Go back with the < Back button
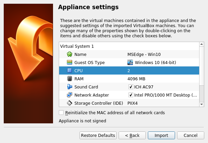 [x=132, y=135]
